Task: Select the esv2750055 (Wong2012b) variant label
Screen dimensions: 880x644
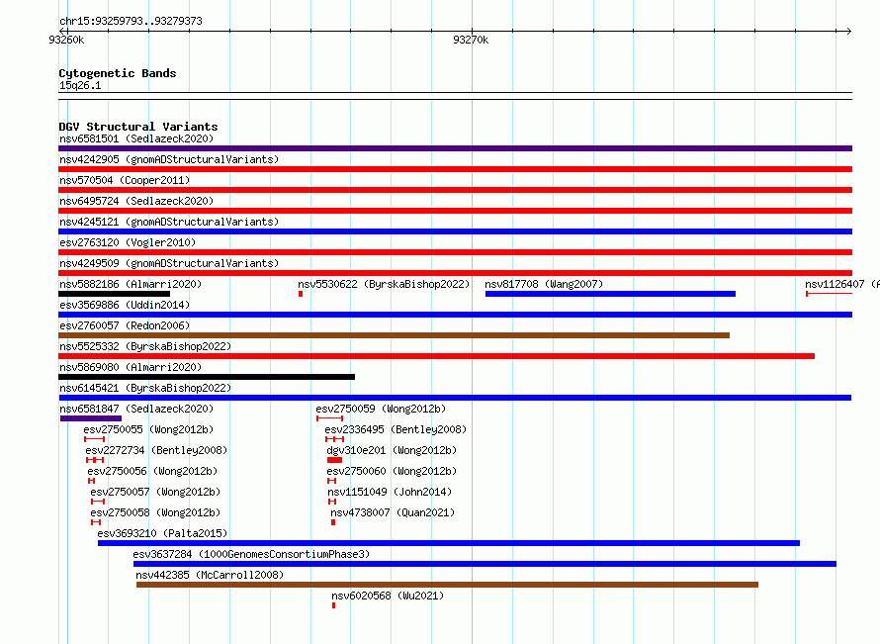Action: [x=148, y=429]
